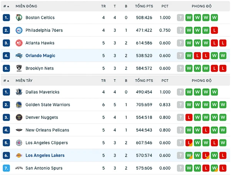231x177 pixels.
Task: Sort Miền Tây table by rank arrow
Action: [x=6, y=81]
